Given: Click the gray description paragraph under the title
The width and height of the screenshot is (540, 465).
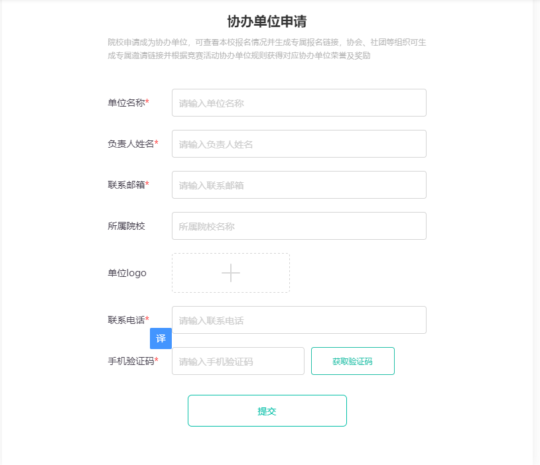Looking at the screenshot, I should point(267,49).
